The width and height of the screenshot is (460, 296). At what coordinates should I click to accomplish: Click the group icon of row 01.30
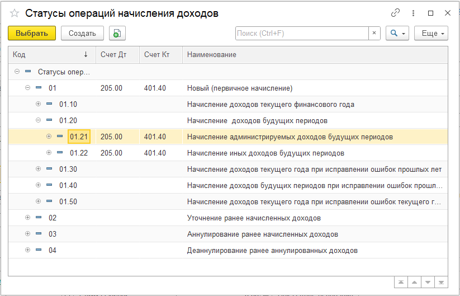coord(49,168)
